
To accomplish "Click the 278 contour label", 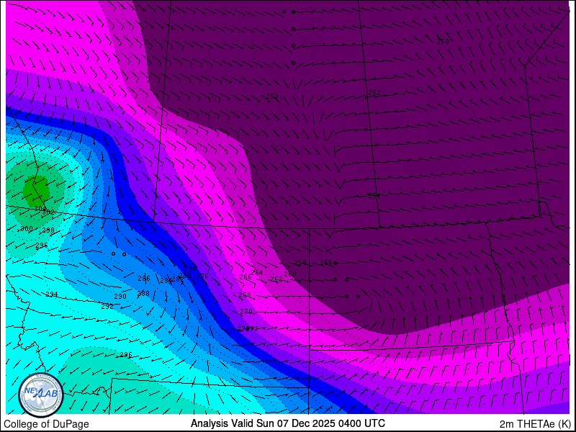I will [x=190, y=269].
